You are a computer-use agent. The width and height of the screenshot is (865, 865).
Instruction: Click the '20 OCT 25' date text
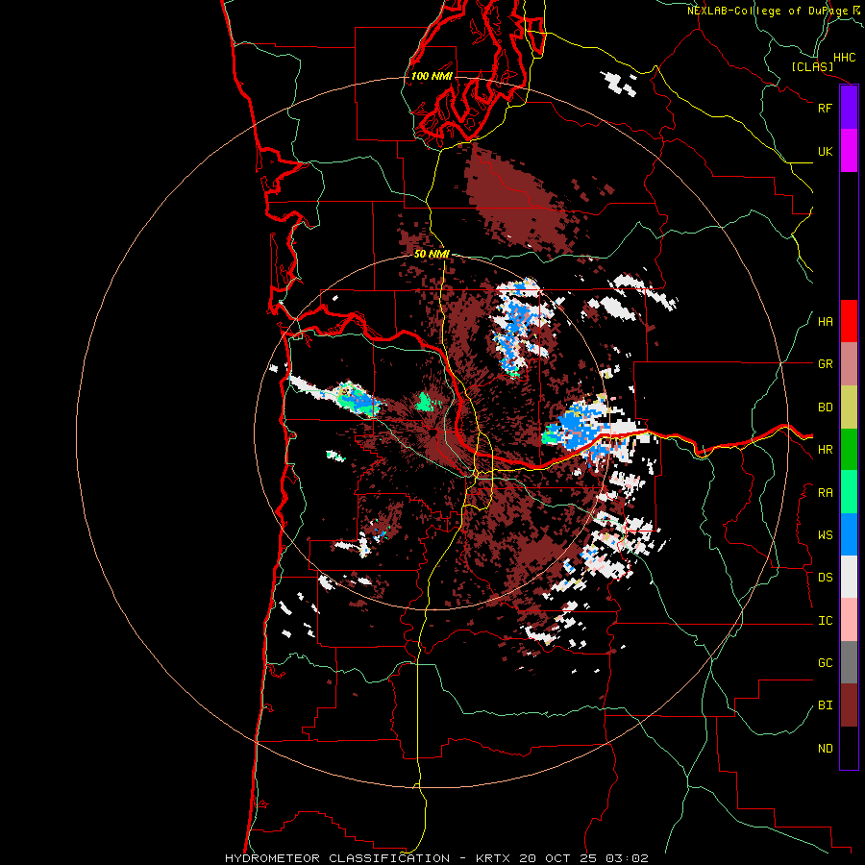point(558,858)
